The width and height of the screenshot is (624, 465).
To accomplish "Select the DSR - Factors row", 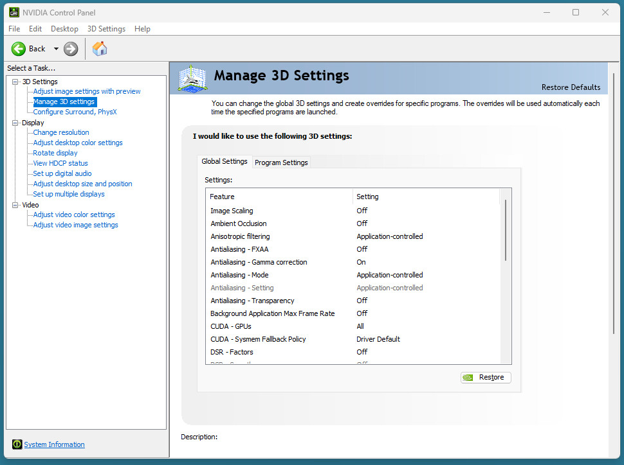I will click(x=353, y=352).
